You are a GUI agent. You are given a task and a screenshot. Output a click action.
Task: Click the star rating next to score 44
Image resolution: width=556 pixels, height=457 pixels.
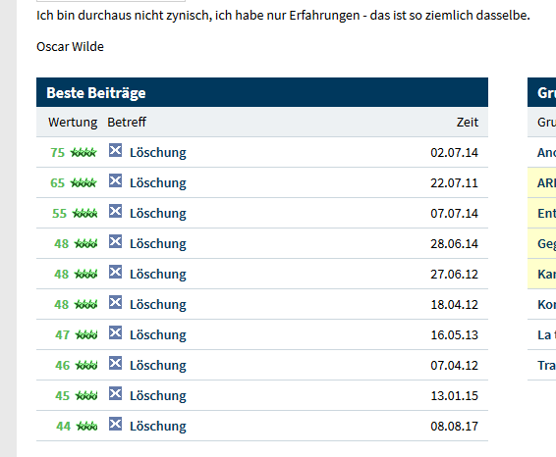click(x=86, y=426)
